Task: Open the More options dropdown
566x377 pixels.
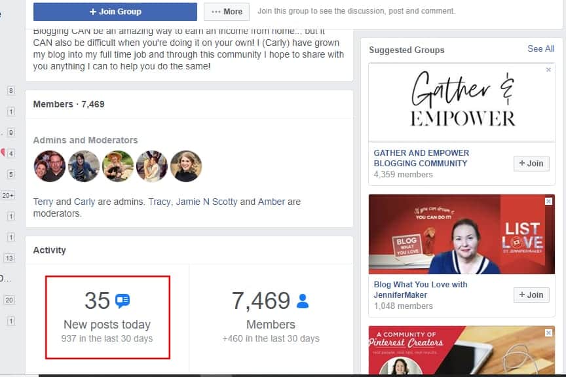Action: click(x=226, y=12)
